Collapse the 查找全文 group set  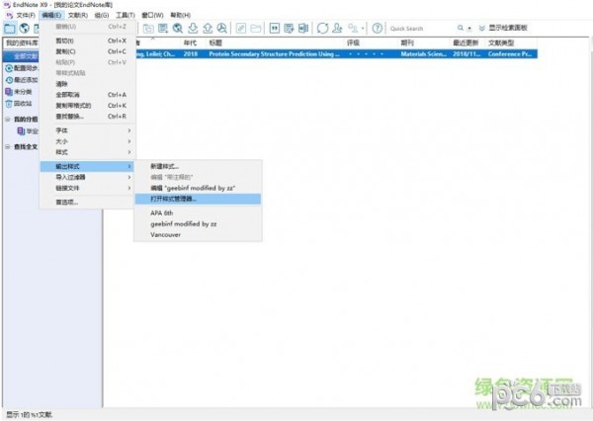8,147
